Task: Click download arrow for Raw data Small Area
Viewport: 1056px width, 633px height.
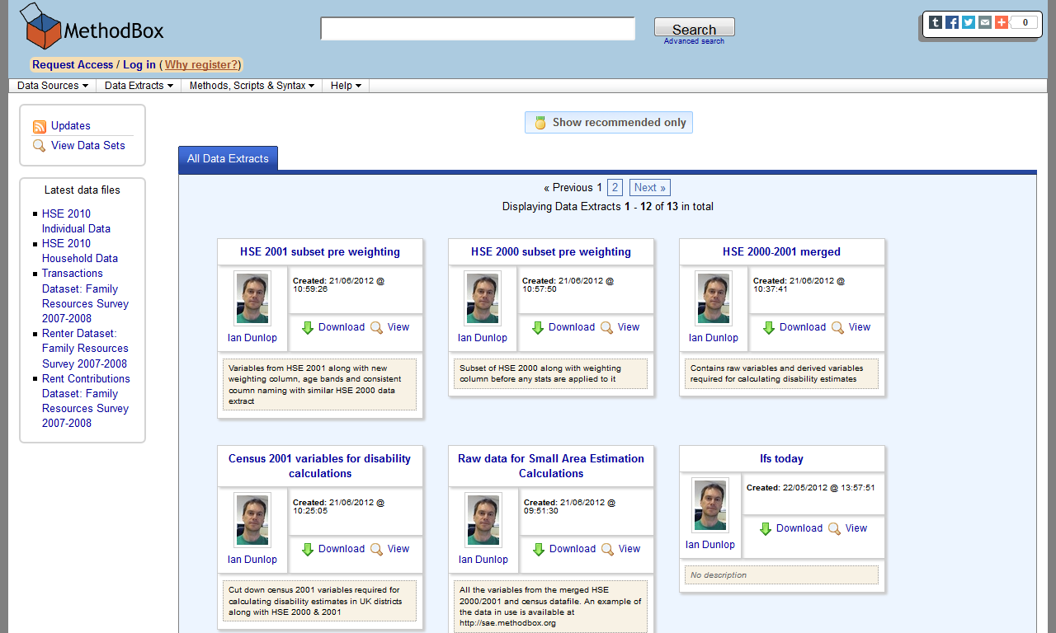Action: point(539,550)
